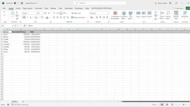The width and height of the screenshot is (190, 107).
Task: Open Find & Select
Action: coord(168,15)
